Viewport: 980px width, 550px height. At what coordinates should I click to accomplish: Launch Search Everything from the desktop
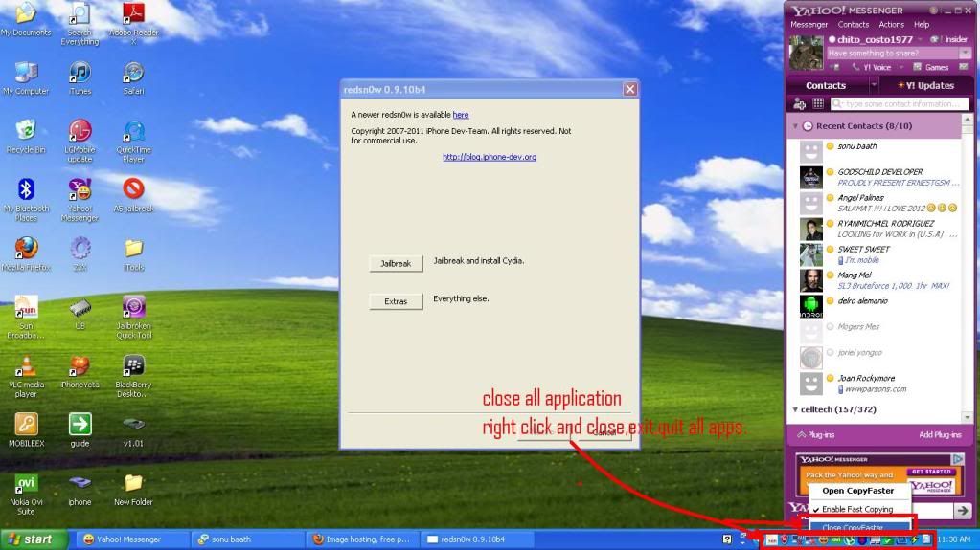80,23
